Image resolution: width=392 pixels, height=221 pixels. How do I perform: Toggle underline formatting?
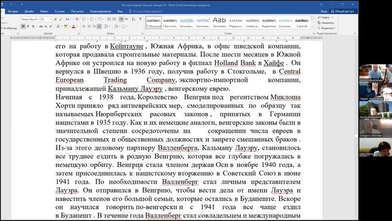point(33,26)
